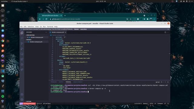
Task: Click Spaces: 2 indentation status item
Action: click(145, 104)
